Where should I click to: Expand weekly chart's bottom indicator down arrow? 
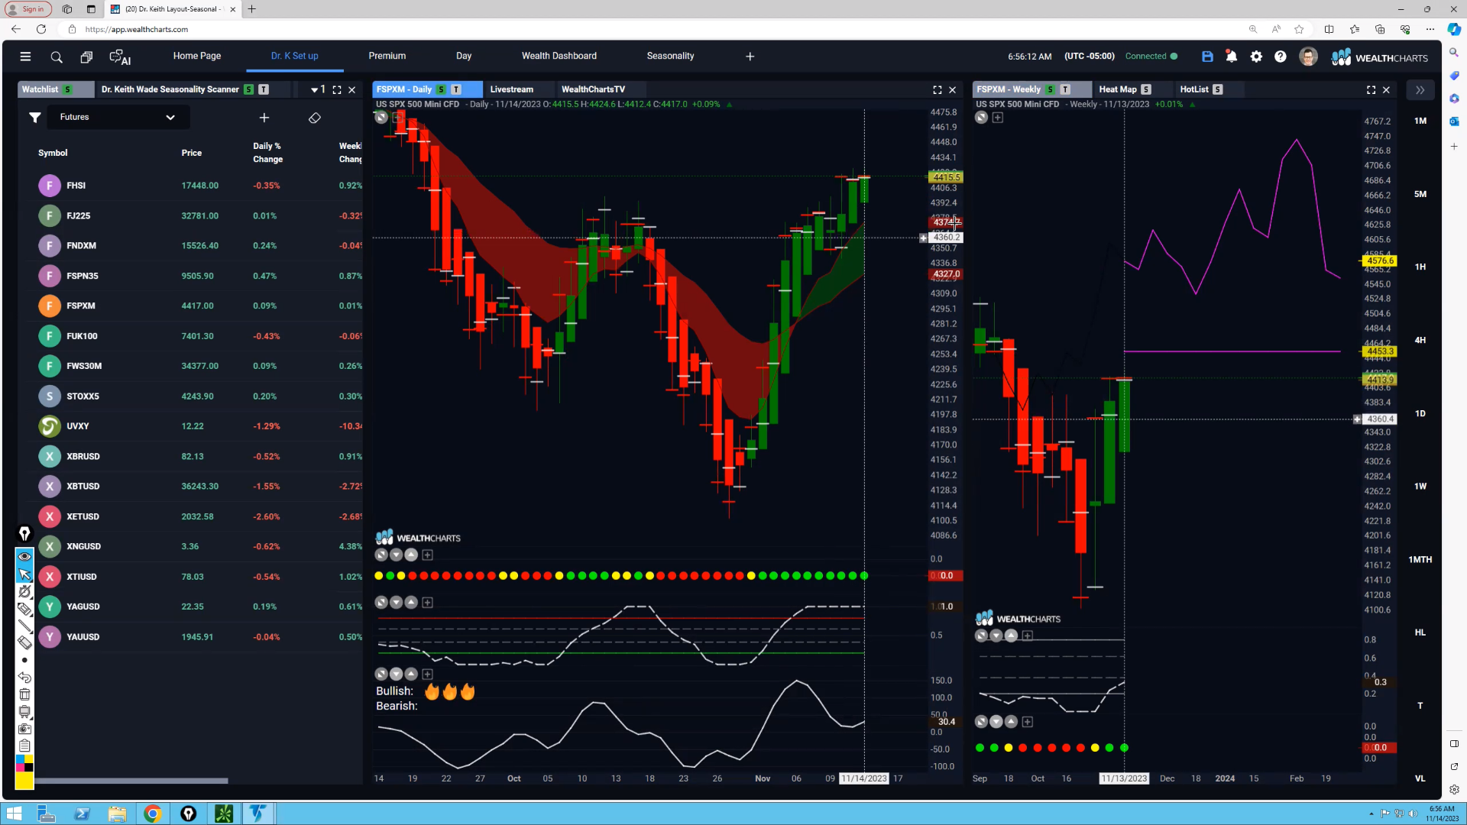coord(996,721)
